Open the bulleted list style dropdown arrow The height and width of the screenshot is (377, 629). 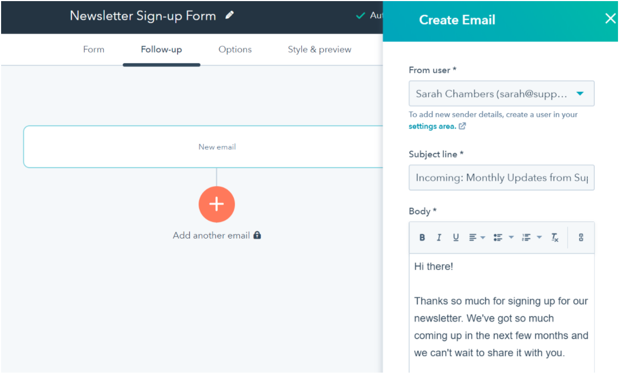[511, 237]
